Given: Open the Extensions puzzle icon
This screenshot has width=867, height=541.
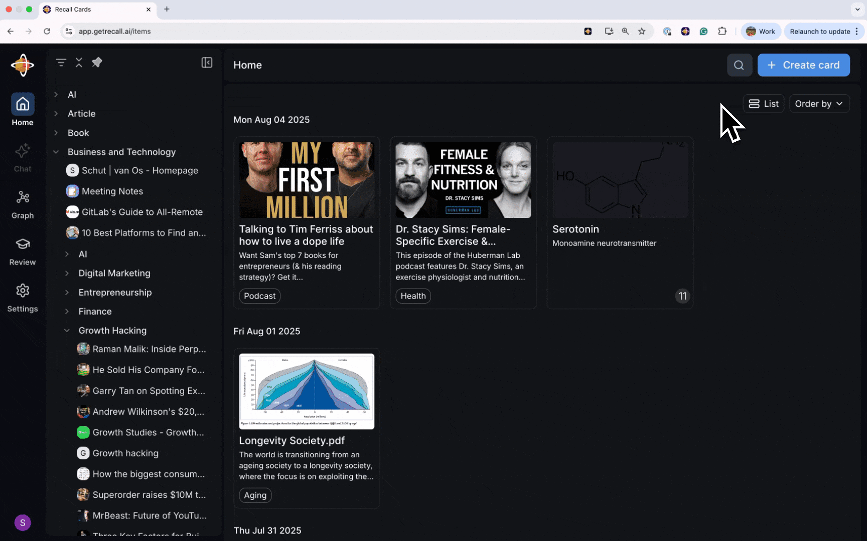Looking at the screenshot, I should coord(722,31).
